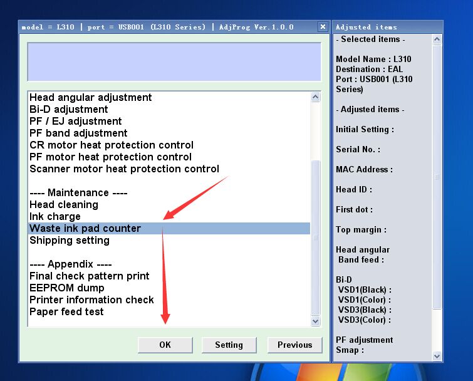Click Adjusted items panel scrollbar thumb

click(437, 177)
